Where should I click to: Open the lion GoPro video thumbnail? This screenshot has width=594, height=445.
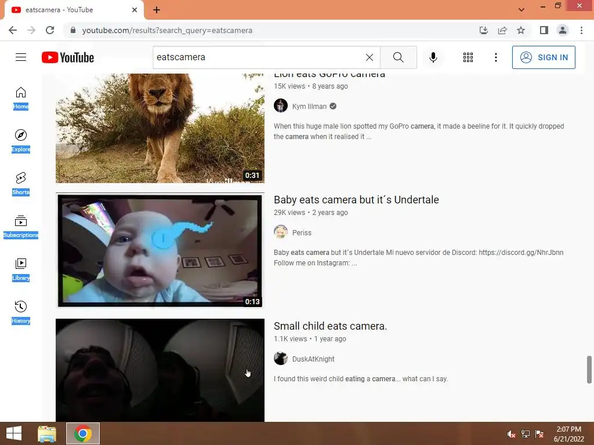(x=160, y=128)
